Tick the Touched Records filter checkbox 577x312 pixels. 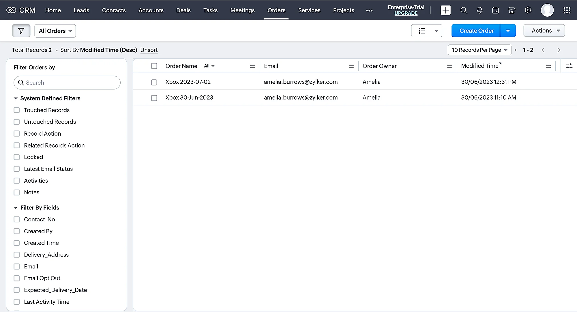click(x=17, y=110)
